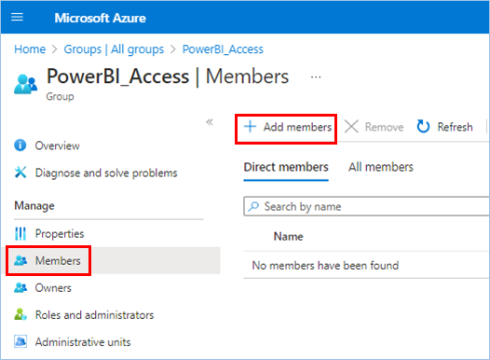
Task: Click the PowerBI_Access group icon
Action: click(26, 84)
